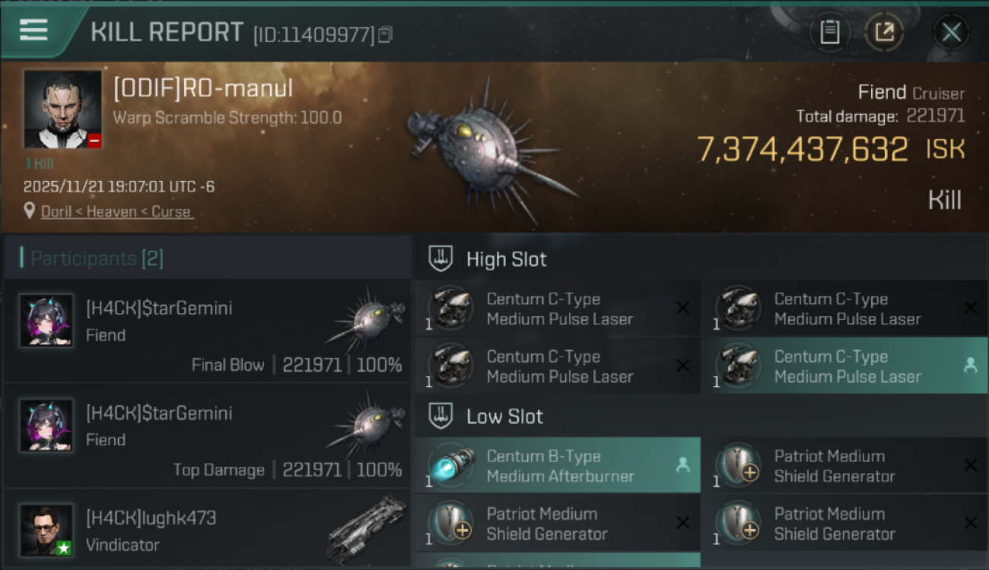Copy the kill report ID
This screenshot has height=570, width=989.
(x=386, y=34)
